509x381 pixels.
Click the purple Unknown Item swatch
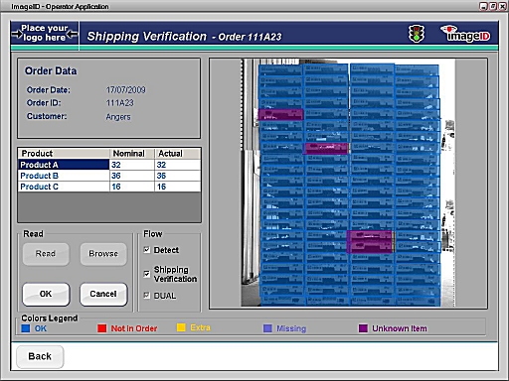(x=363, y=328)
